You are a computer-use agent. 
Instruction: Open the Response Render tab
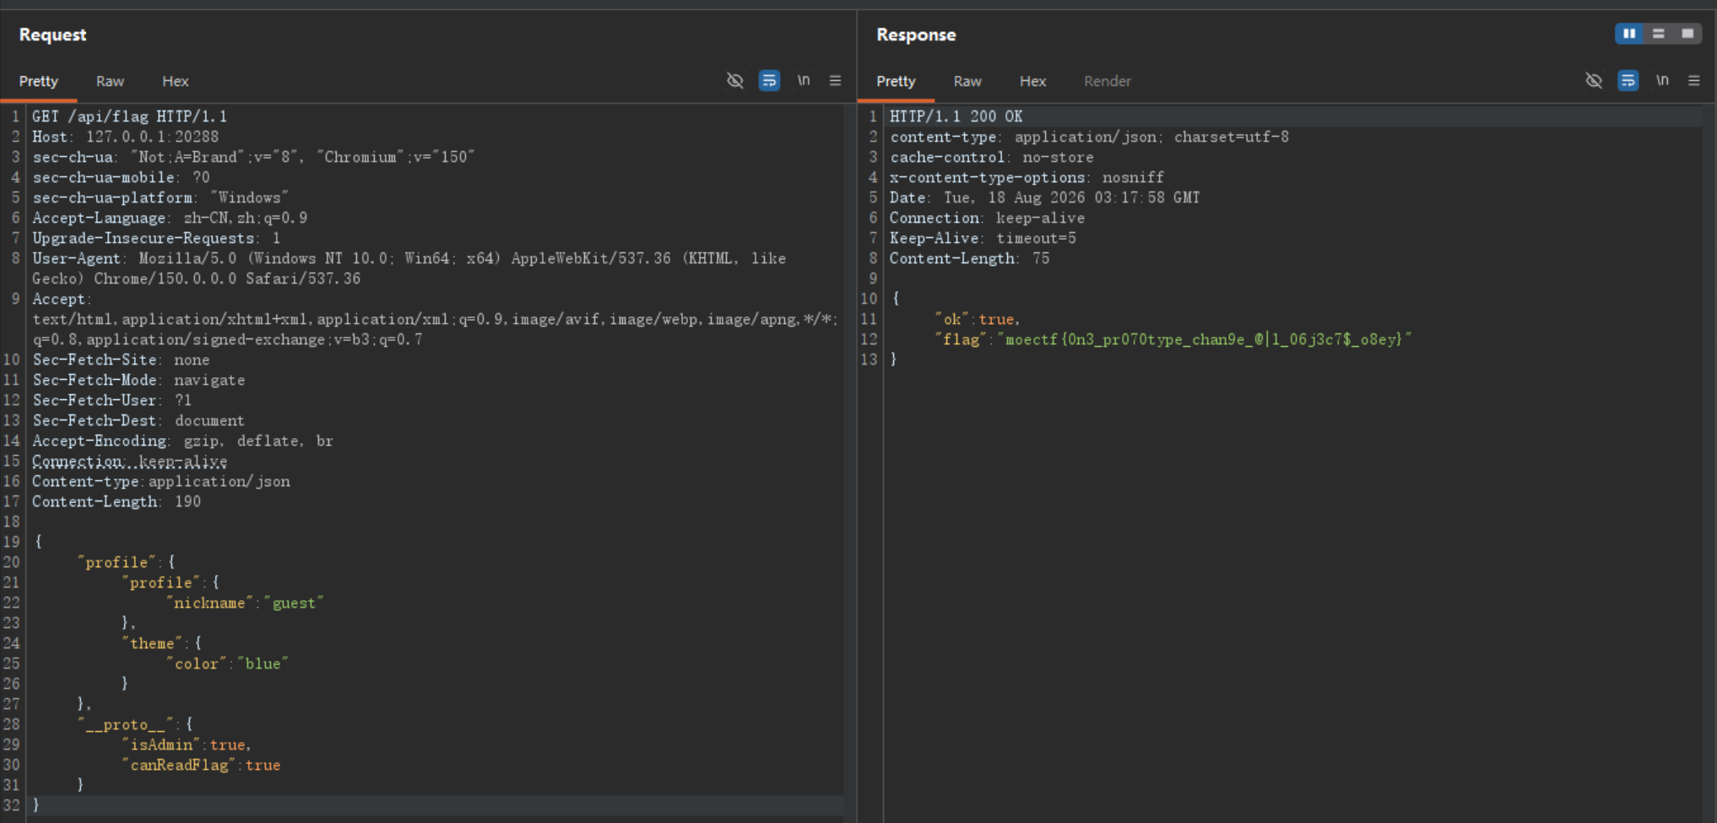click(1108, 81)
